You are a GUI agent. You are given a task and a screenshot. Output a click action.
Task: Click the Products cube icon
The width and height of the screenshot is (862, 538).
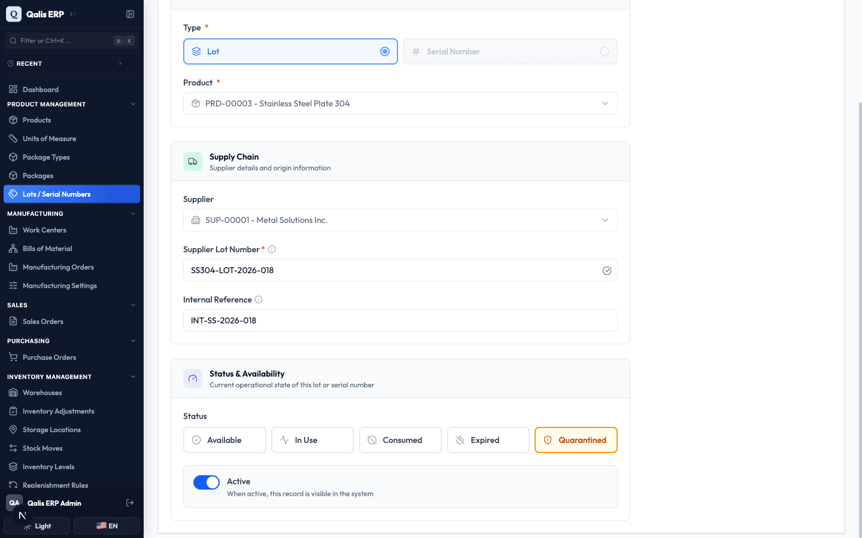pos(13,120)
